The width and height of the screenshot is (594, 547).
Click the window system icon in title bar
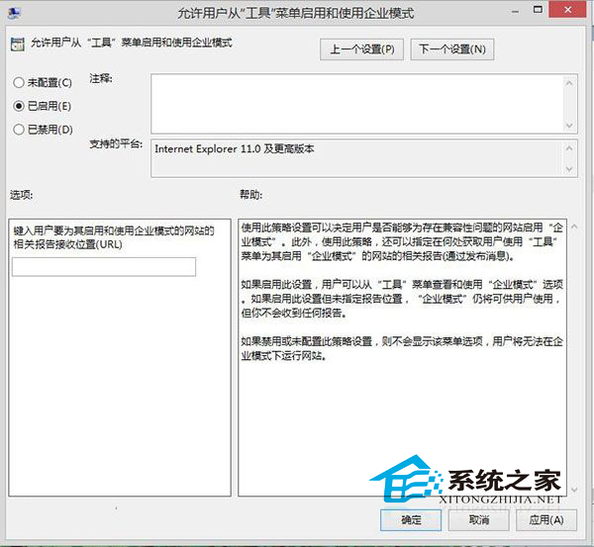point(14,13)
